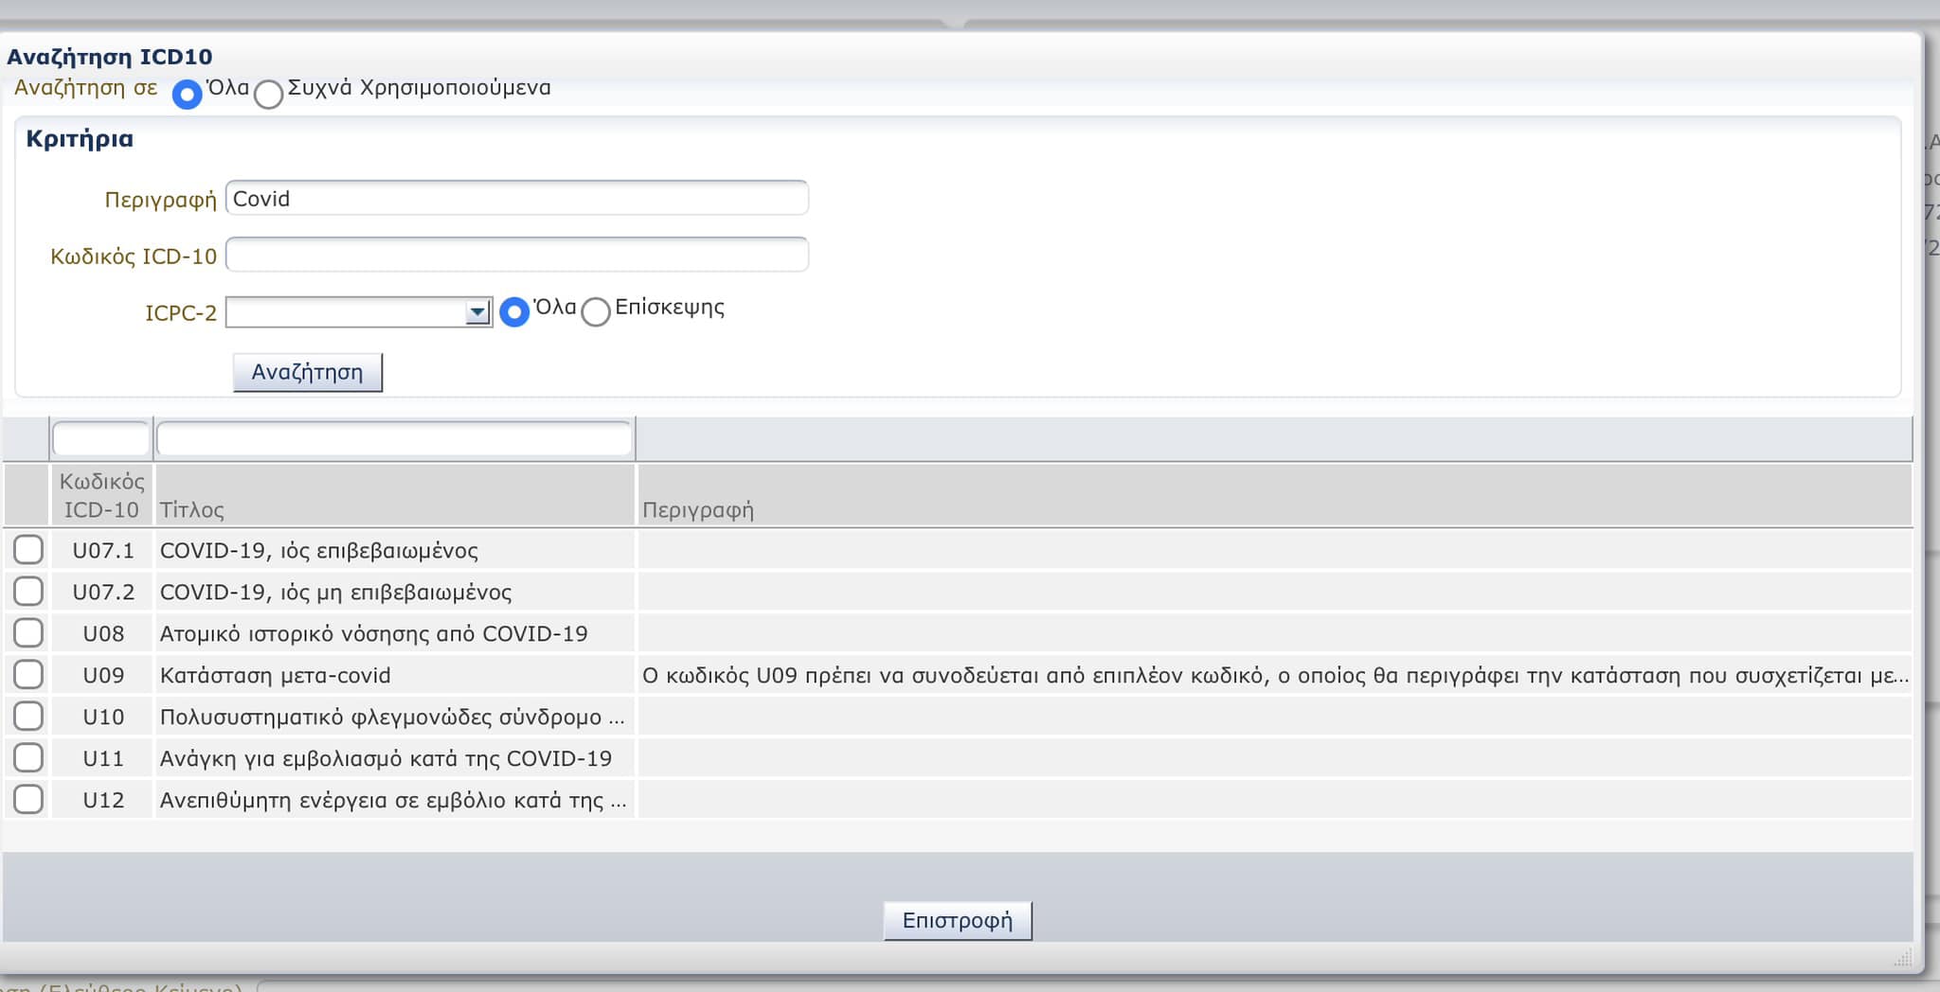Focus the Κωδικός ICD-10 input field
The width and height of the screenshot is (1940, 992).
(x=516, y=256)
